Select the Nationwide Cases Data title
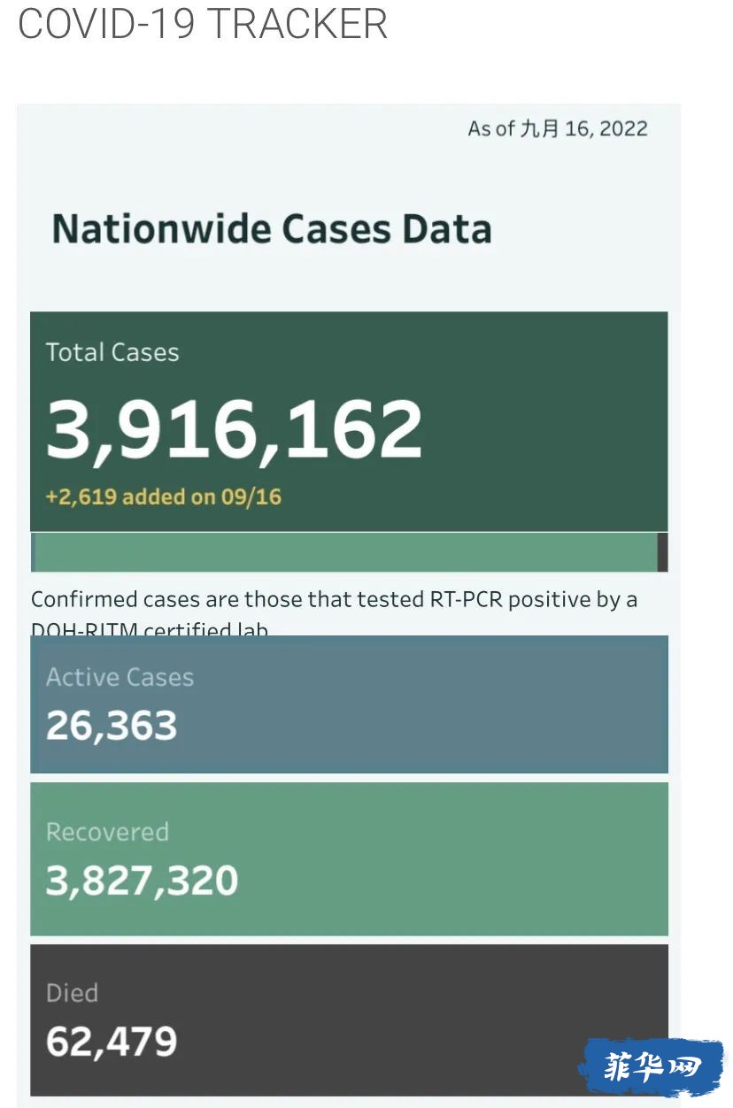Viewport: 733px width, 1108px height. tap(272, 228)
